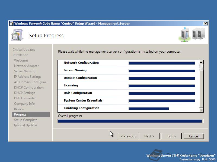The image size is (217, 162).
Task: Click the Setup Progress heading
Action: pos(46,36)
